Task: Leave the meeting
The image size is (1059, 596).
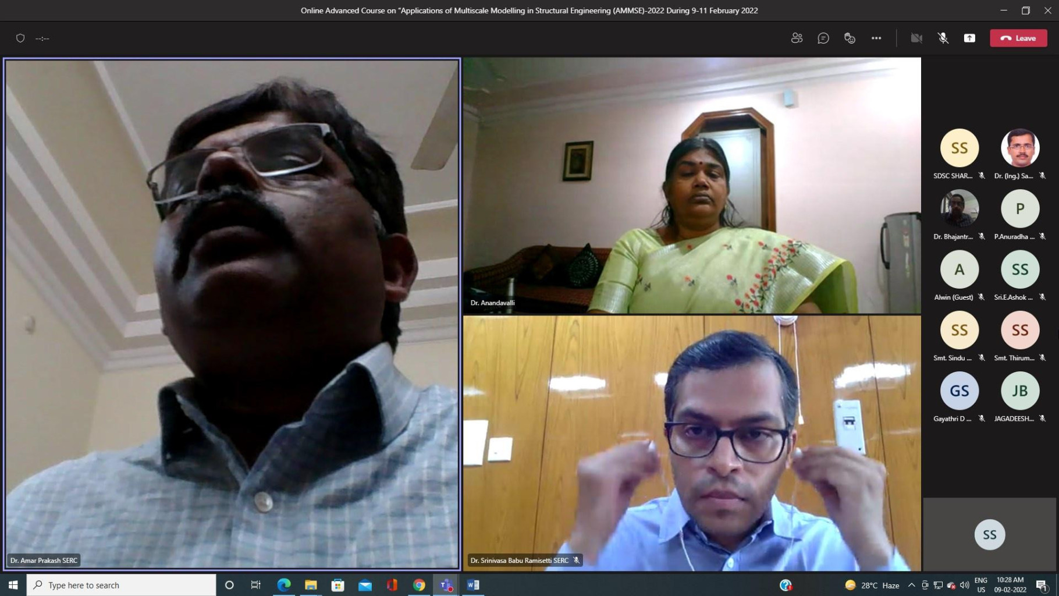Action: (1018, 38)
